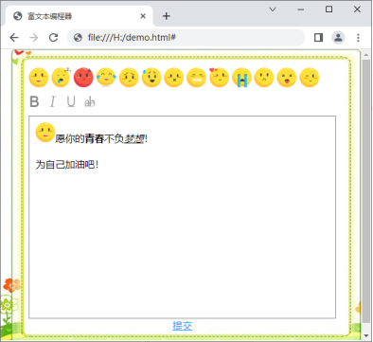Screen dimensions: 373x342
Task: Open the user profile menu
Action: (338, 38)
